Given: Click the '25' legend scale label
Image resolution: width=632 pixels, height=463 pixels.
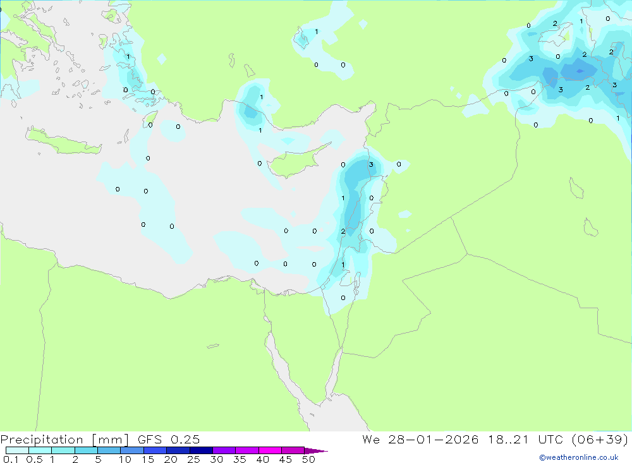Looking at the screenshot, I should [193, 459].
